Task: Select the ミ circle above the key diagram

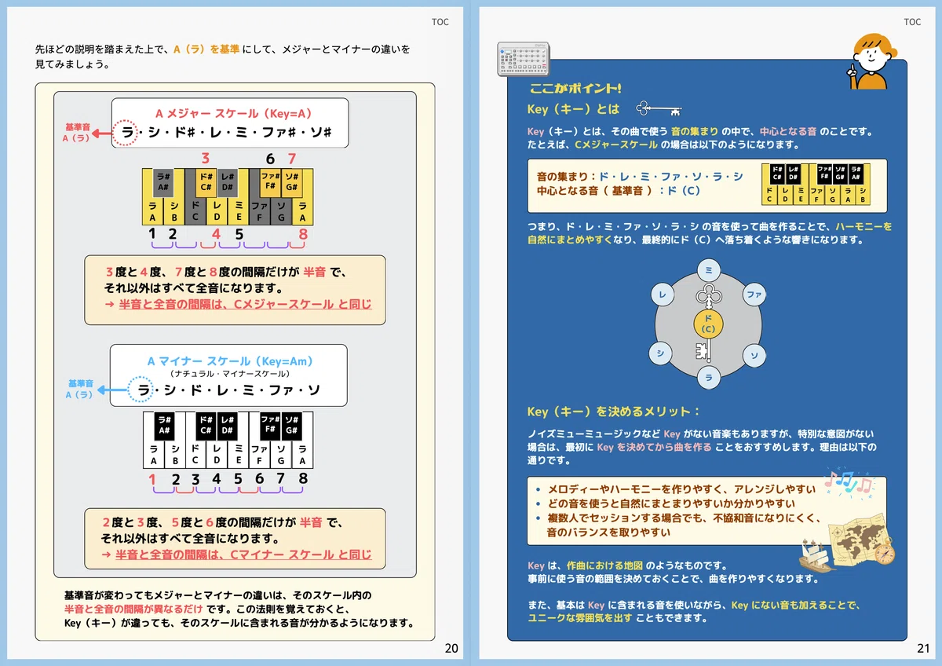Action: tap(708, 269)
